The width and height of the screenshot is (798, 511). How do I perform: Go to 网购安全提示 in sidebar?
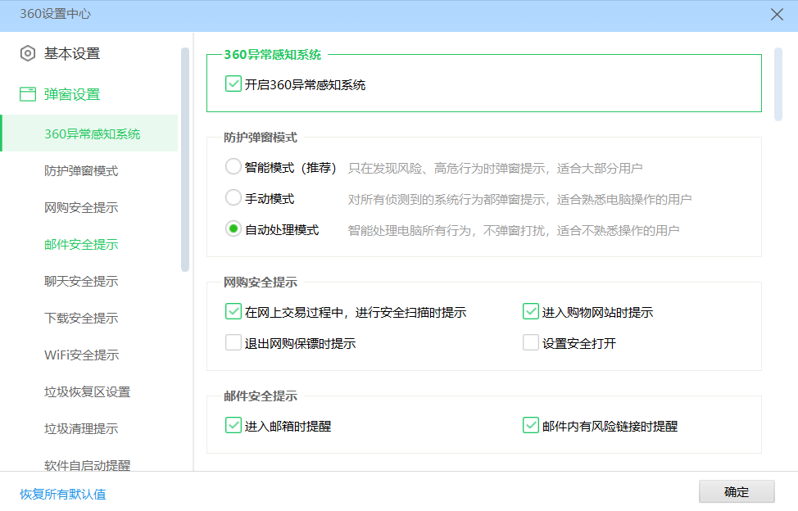[81, 207]
